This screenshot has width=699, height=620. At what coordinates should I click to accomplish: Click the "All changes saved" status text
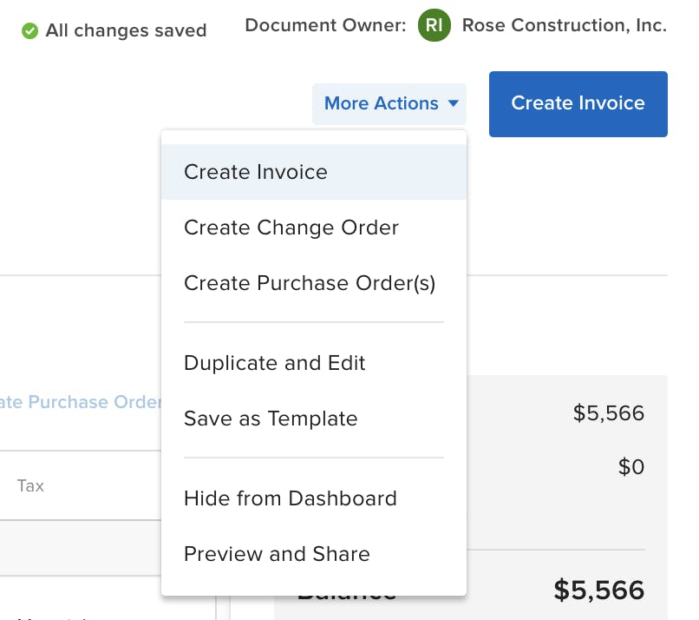[x=127, y=30]
